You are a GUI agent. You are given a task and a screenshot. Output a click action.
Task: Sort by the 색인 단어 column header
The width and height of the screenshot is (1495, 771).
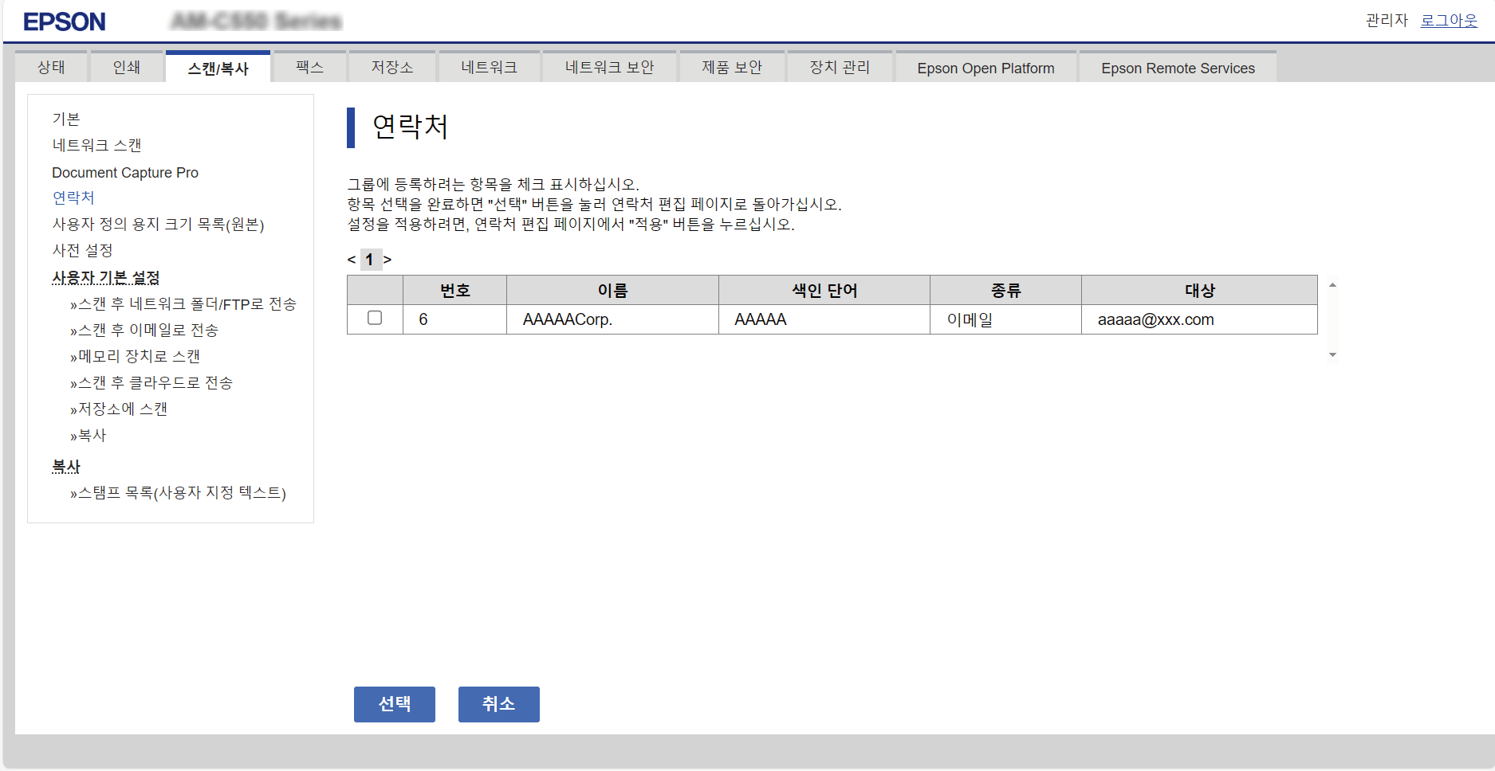(x=824, y=291)
